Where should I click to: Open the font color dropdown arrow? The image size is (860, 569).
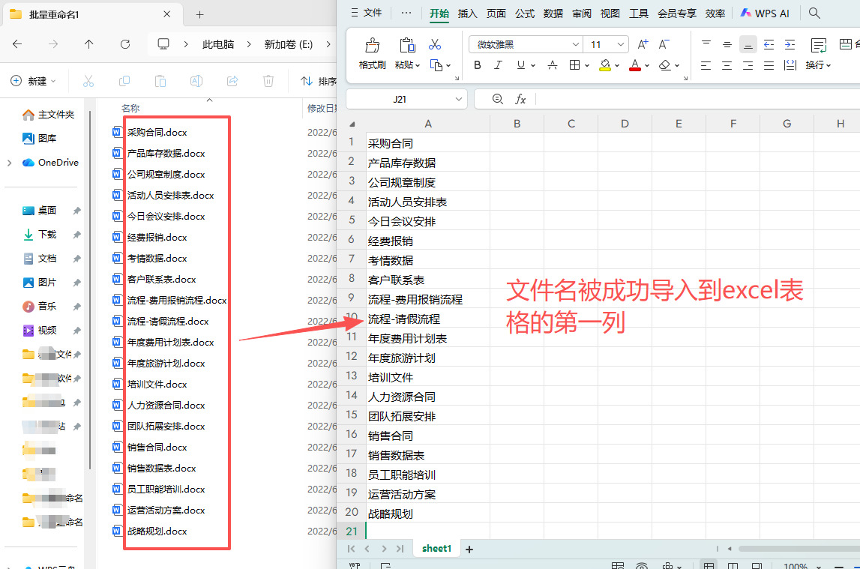647,66
